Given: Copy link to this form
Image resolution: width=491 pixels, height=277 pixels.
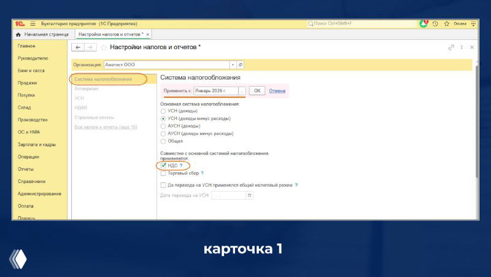Looking at the screenshot, I should click(x=451, y=47).
